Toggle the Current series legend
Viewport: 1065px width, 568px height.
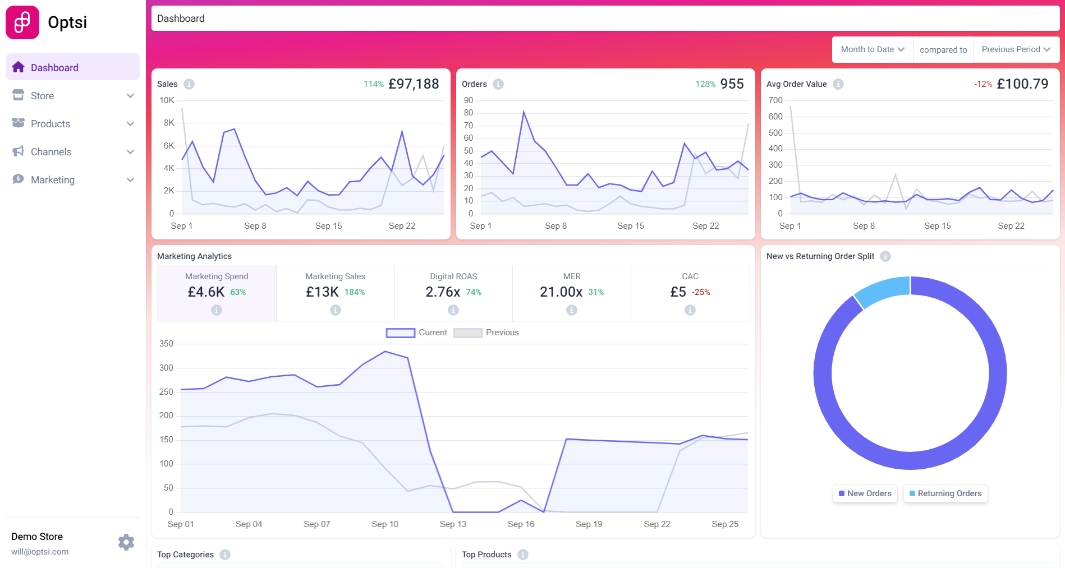[x=416, y=333]
